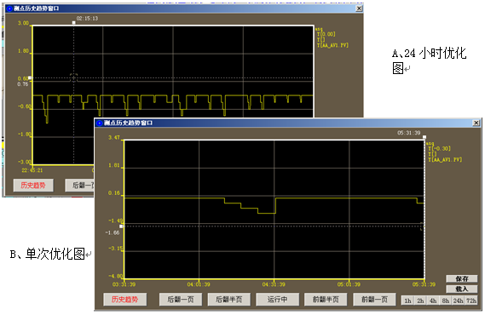Switch the trend span to 8h
485x315 pixels.
[x=446, y=301]
